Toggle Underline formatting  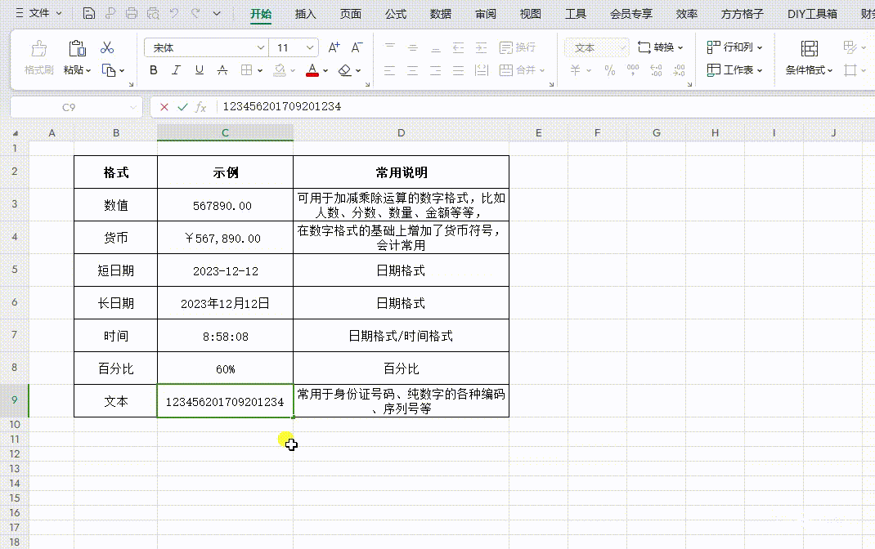pos(200,70)
